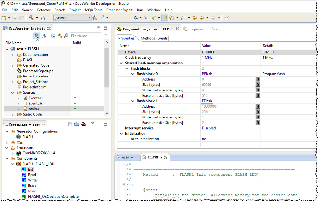Expand the Generated_Code folder
Image resolution: width=318 pixels, height=202 pixels.
(13, 65)
